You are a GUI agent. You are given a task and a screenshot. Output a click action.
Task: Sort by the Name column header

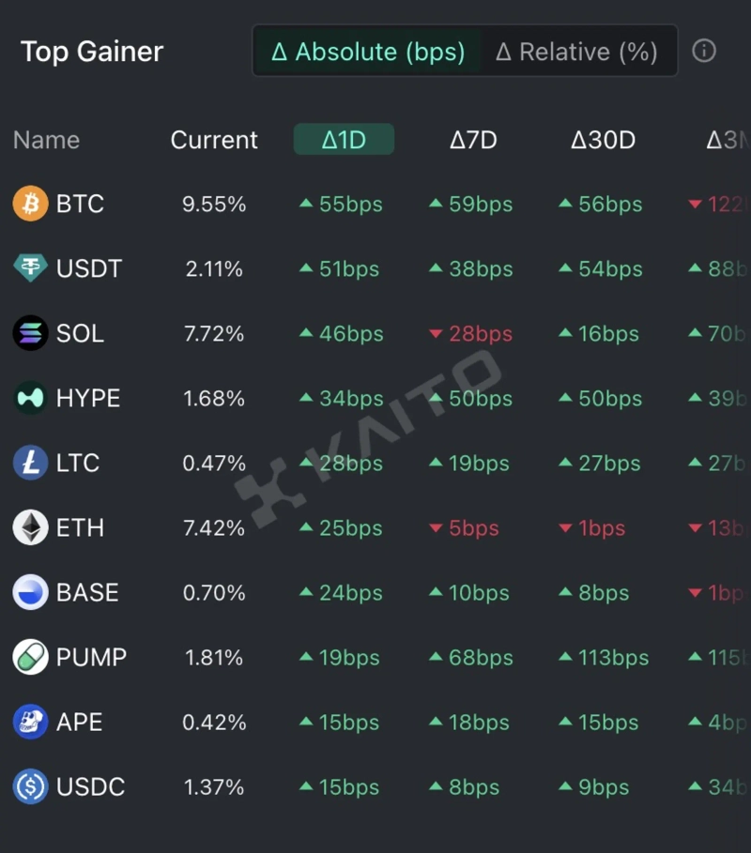click(46, 140)
